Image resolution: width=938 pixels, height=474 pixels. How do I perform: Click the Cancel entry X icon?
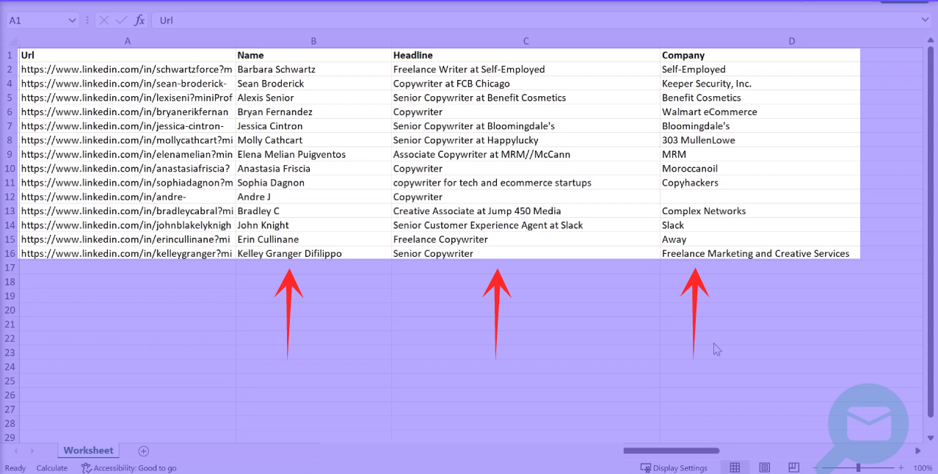point(104,21)
